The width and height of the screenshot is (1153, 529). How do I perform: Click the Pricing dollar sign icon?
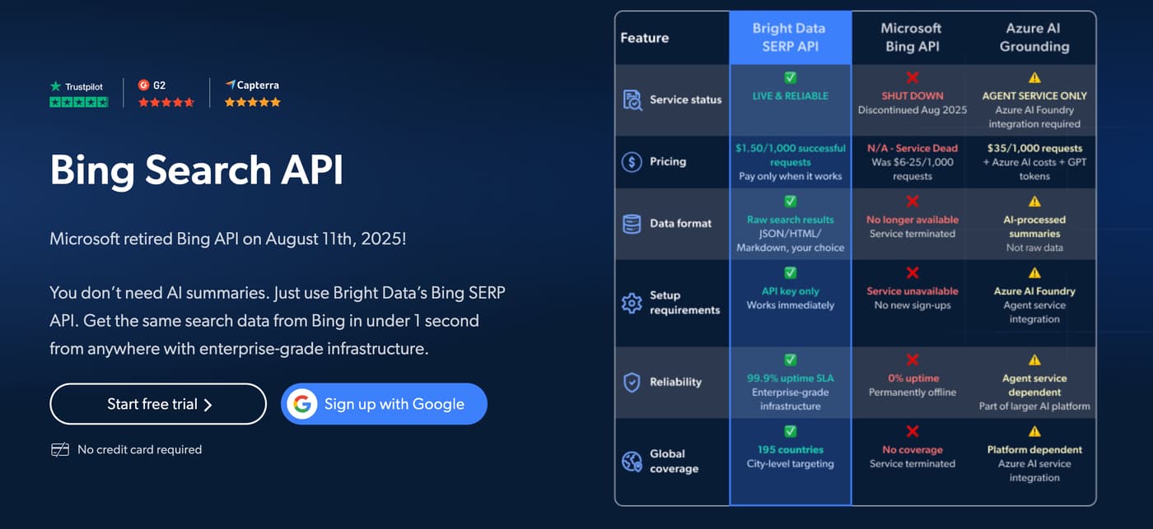(632, 161)
